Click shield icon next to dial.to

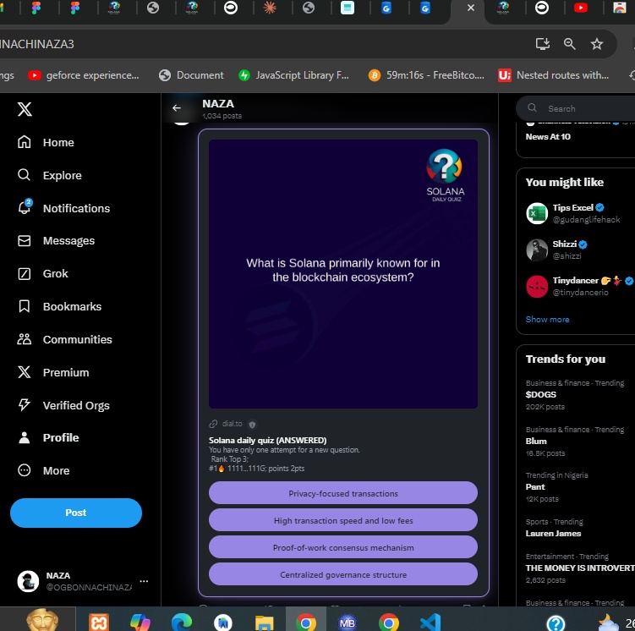tap(252, 425)
